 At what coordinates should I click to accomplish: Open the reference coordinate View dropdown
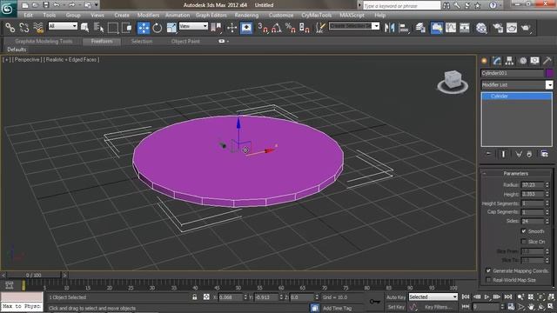coord(193,26)
